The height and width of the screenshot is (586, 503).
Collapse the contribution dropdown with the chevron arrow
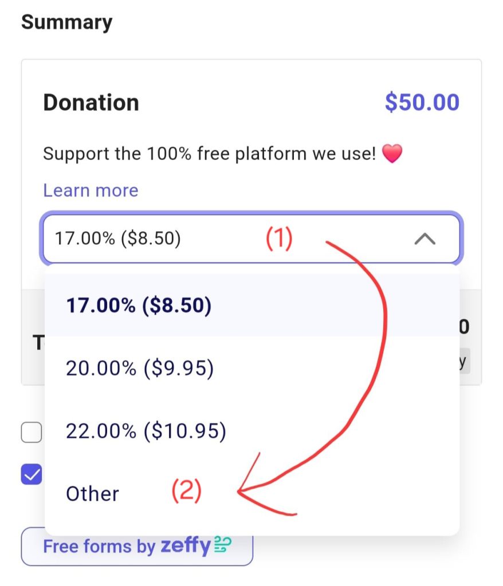[x=425, y=239]
